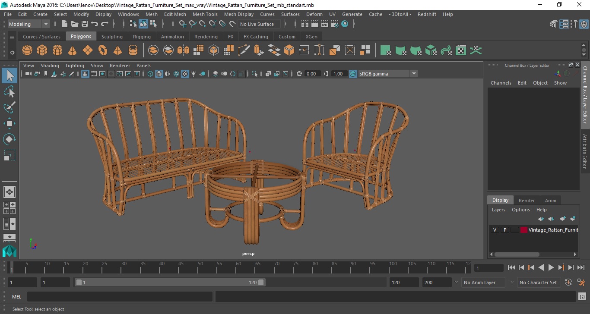Activate the Move tool in the toolbox
This screenshot has height=314, width=590.
tap(10, 123)
